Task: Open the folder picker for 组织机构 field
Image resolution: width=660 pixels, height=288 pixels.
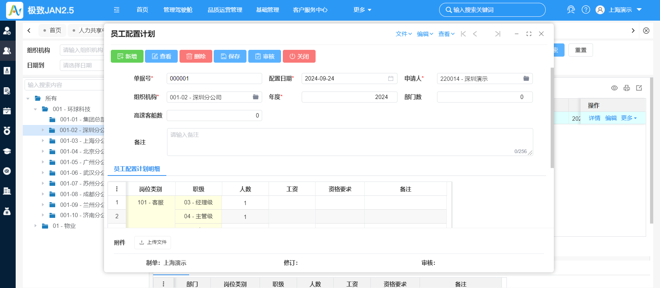Action: click(255, 97)
